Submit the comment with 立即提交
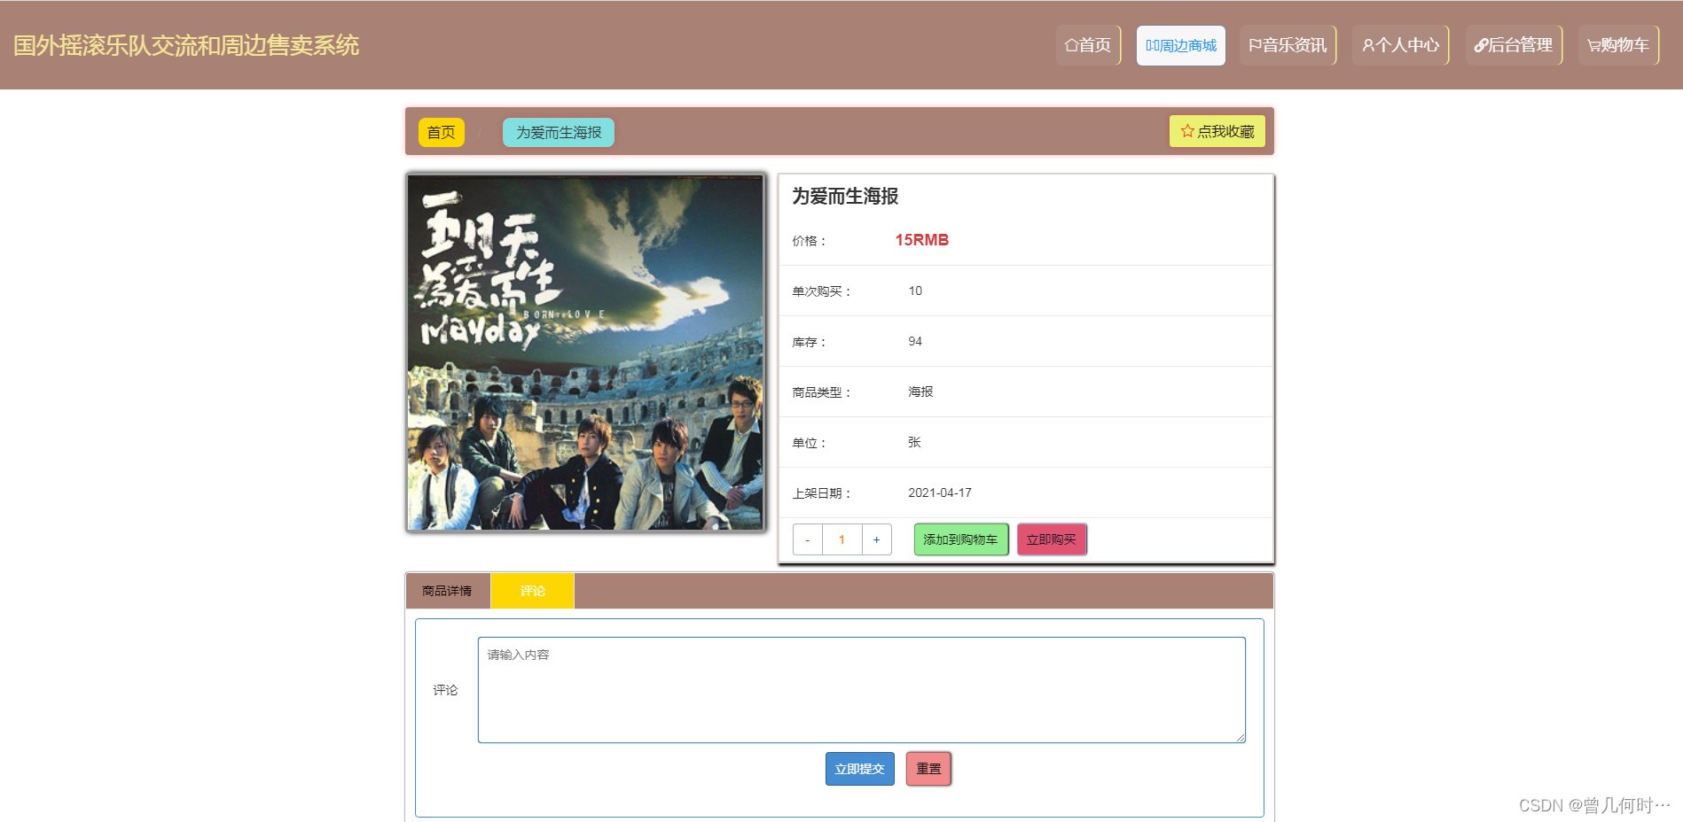 [859, 769]
